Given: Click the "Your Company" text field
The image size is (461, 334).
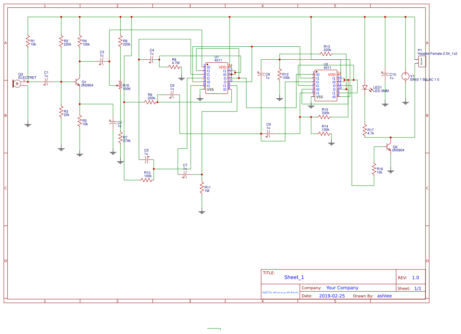Looking at the screenshot, I should [x=342, y=288].
